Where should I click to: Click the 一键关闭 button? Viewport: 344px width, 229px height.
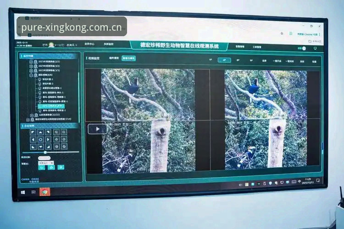click(x=289, y=61)
